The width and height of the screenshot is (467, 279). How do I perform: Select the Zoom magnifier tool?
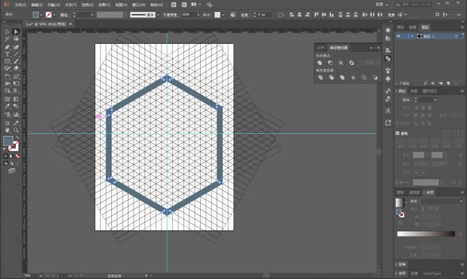[16, 131]
